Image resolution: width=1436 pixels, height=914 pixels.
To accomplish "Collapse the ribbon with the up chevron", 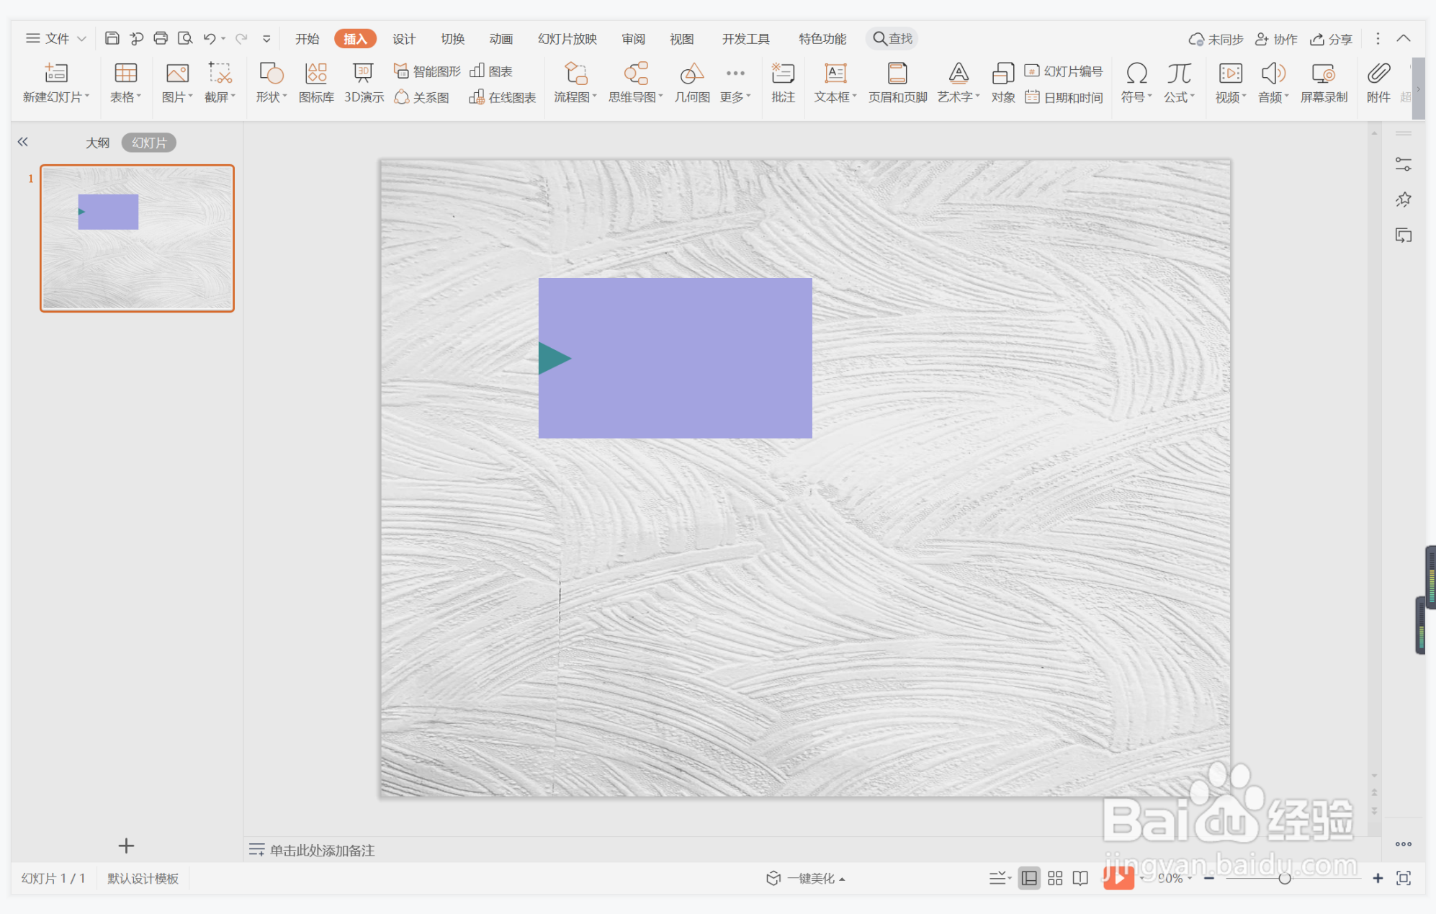I will (x=1404, y=38).
